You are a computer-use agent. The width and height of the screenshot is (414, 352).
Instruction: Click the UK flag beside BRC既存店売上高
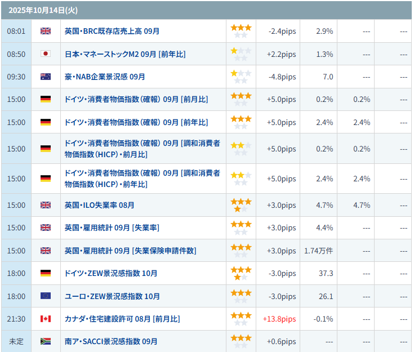coord(46,32)
